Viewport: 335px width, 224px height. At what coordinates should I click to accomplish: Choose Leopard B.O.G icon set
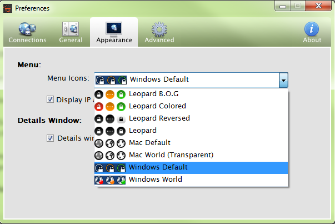191,94
